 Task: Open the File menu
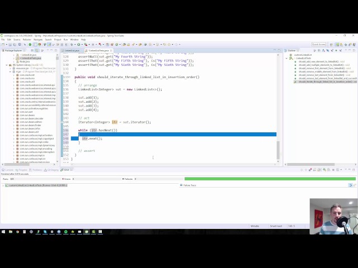coord(3,40)
